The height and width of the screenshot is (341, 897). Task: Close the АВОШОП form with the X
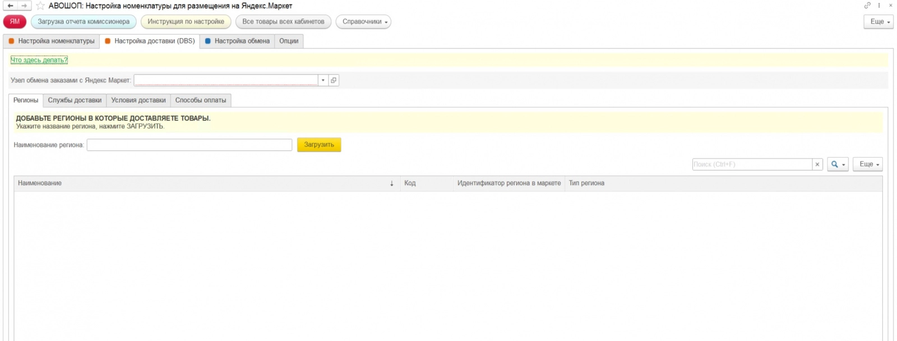[890, 6]
